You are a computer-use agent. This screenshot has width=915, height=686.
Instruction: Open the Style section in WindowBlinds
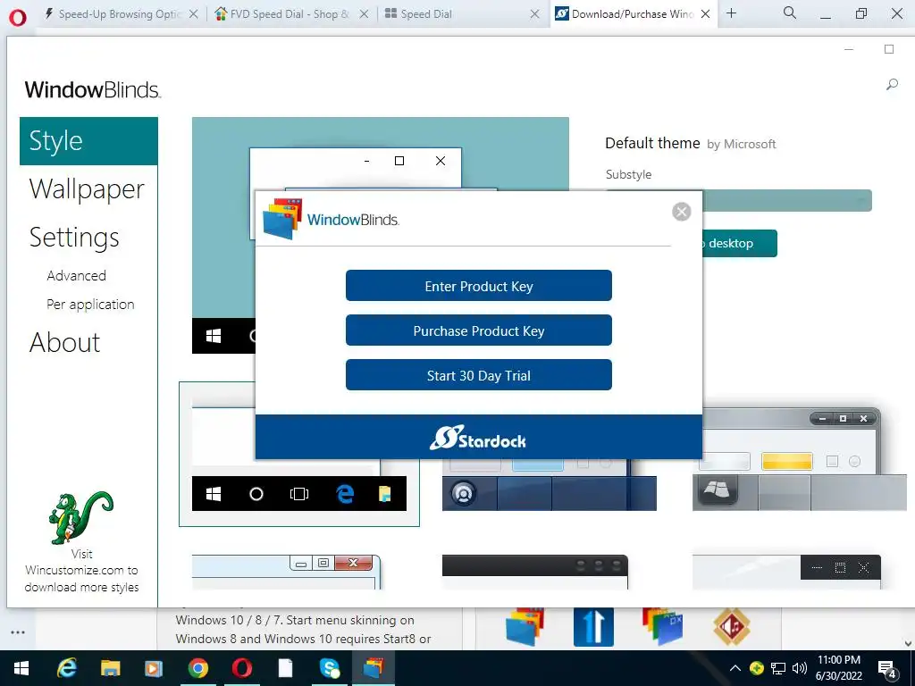click(x=88, y=141)
